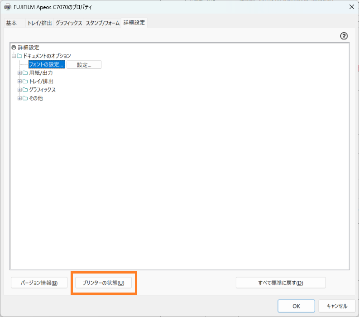Select the 用紙/出力 folder icon
359x317 pixels.
pos(25,73)
